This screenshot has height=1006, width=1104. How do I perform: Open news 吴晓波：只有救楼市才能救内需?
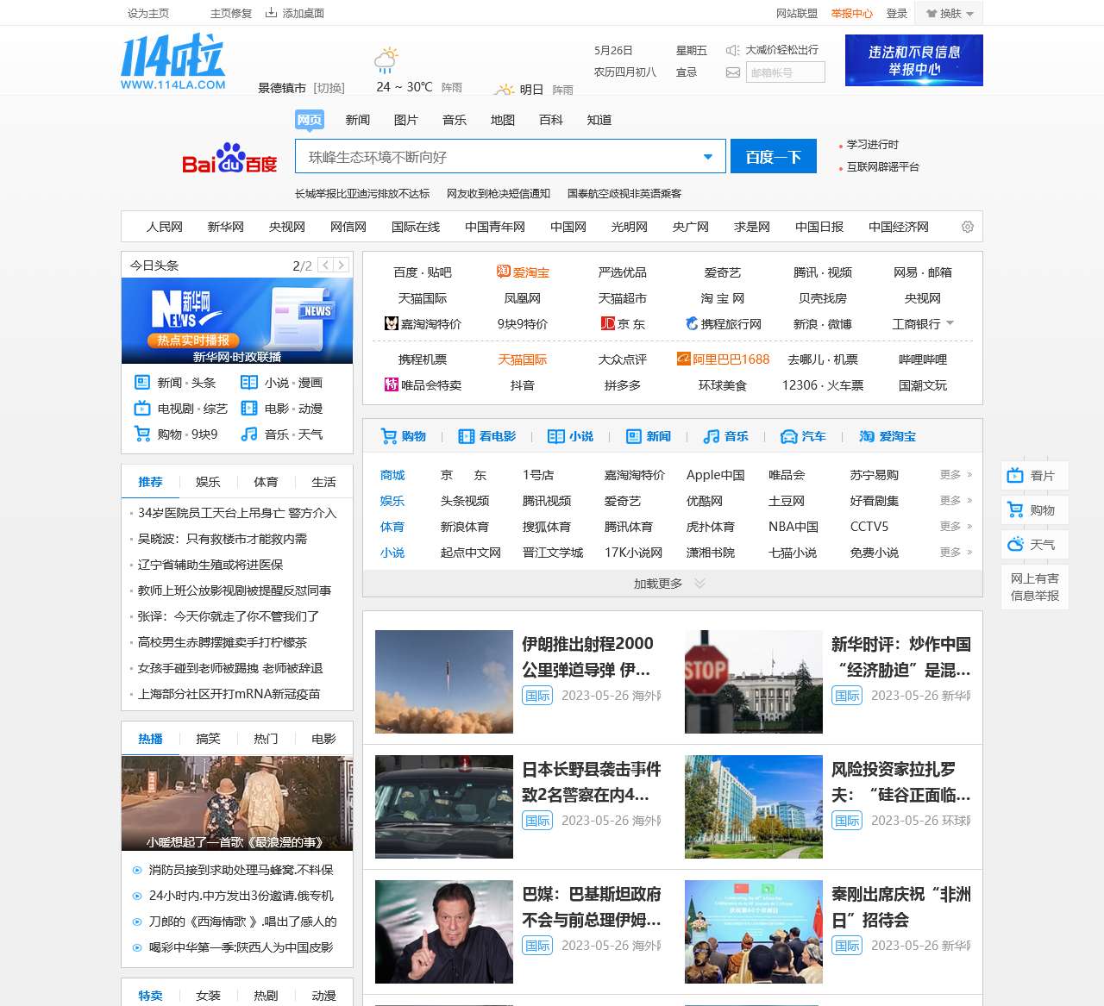coord(223,539)
